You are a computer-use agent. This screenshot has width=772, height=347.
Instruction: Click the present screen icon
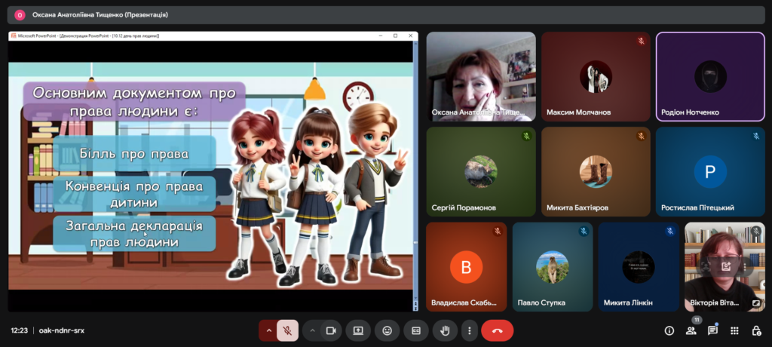coord(358,330)
